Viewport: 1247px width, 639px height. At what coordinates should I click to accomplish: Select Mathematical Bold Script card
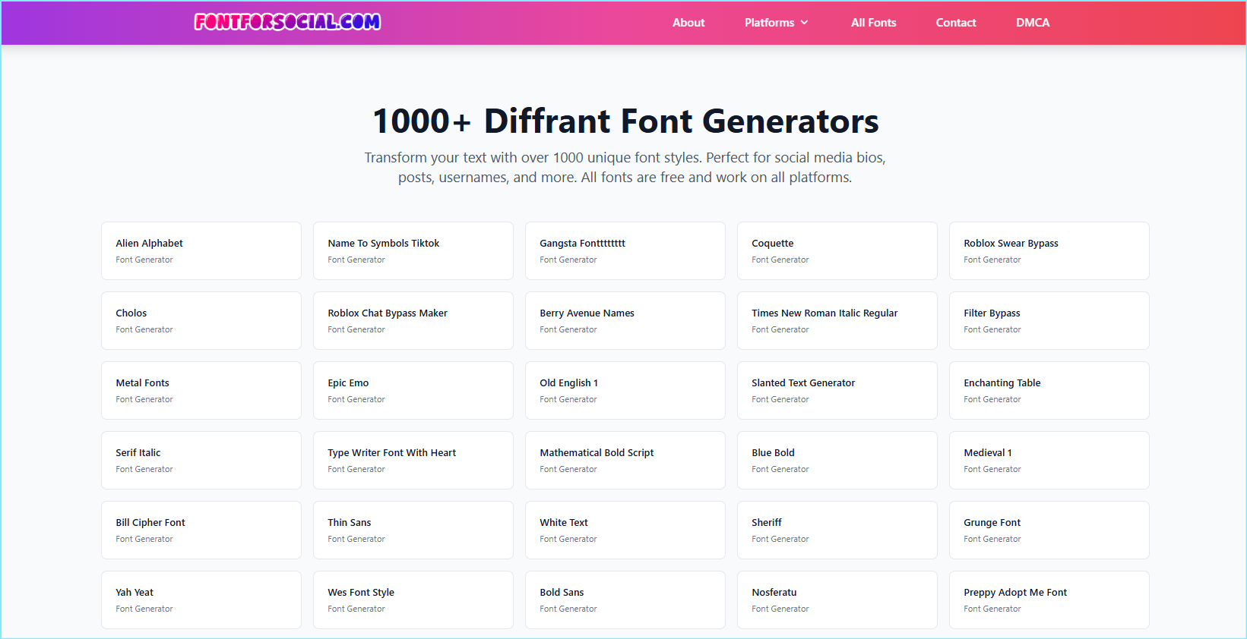[x=625, y=460]
